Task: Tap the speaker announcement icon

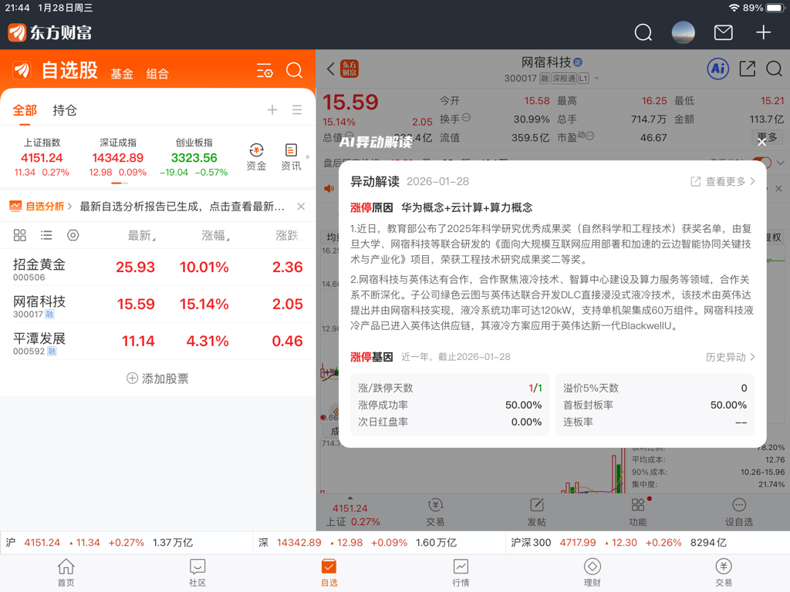Action: coord(329,189)
